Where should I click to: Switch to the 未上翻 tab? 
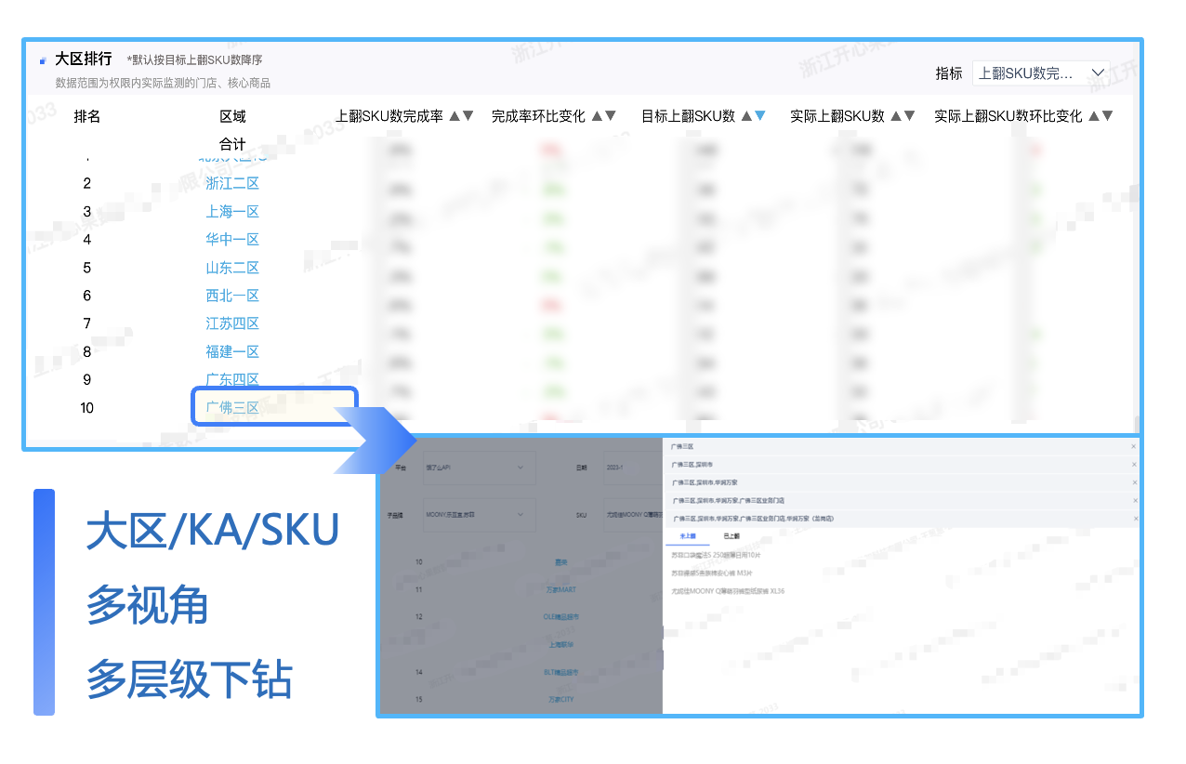click(688, 536)
